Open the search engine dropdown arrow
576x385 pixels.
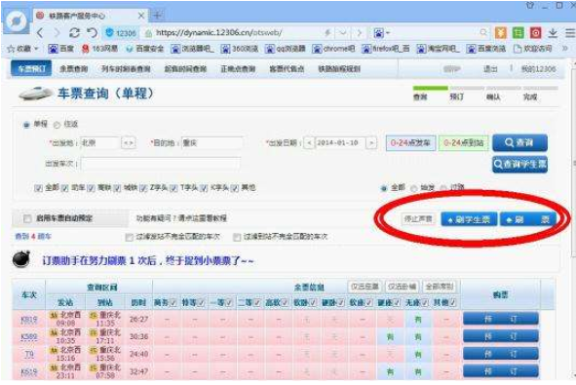click(388, 33)
